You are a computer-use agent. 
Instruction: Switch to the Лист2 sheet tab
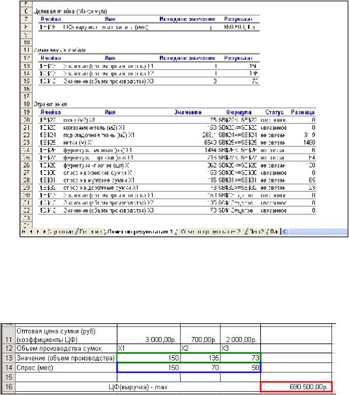click(x=256, y=231)
